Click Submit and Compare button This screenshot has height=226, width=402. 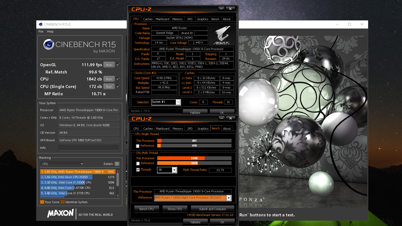[x=212, y=209]
